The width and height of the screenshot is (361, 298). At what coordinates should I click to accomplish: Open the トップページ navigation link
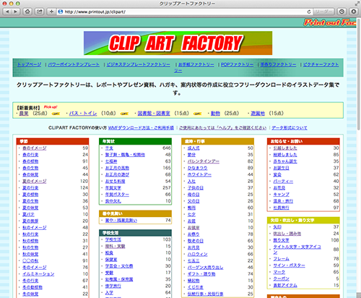click(29, 64)
